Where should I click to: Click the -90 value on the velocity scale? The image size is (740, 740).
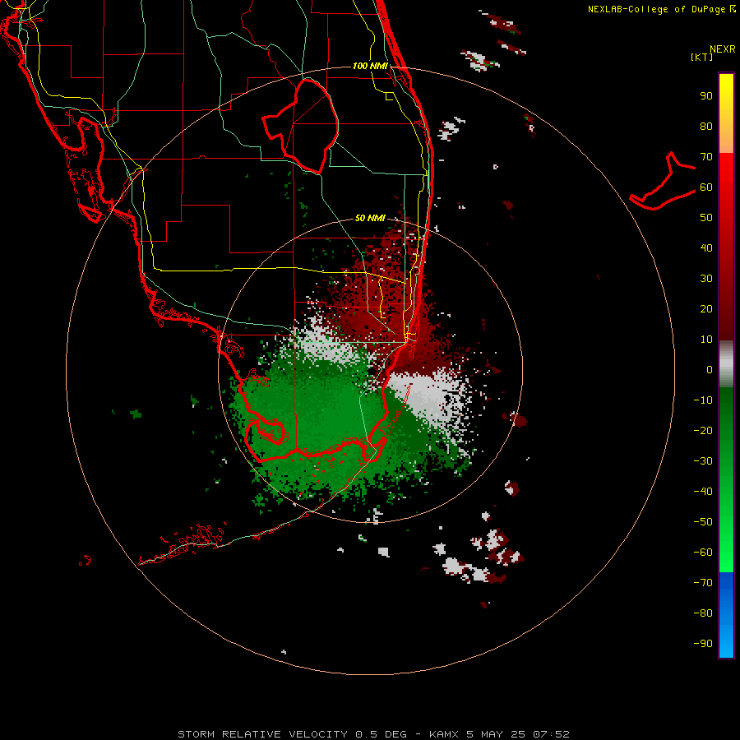[703, 644]
